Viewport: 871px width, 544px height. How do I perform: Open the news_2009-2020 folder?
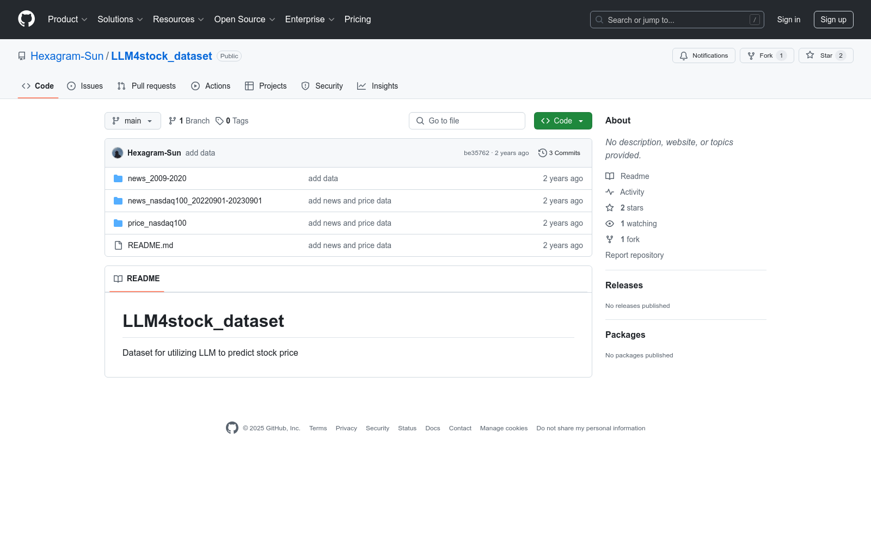pyautogui.click(x=157, y=178)
